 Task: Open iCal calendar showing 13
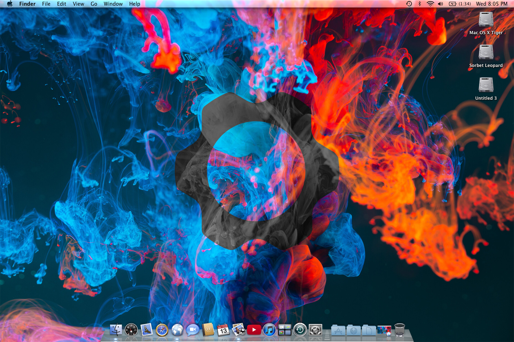point(223,330)
